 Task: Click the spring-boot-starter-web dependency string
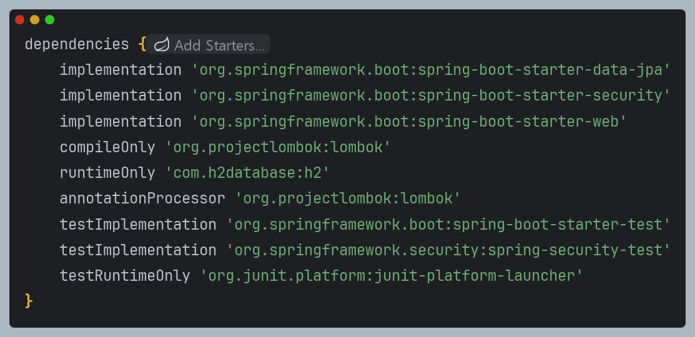click(408, 121)
